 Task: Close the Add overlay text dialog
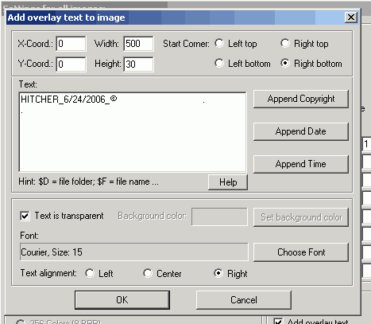[351, 18]
